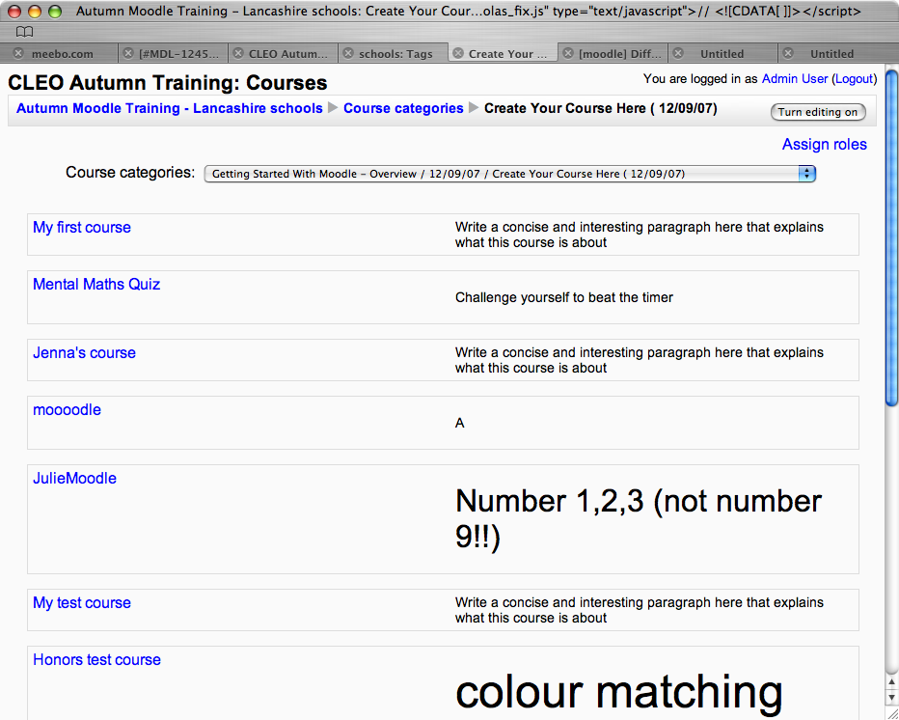Close the first Untitled tab
This screenshot has width=899, height=720.
(x=678, y=53)
